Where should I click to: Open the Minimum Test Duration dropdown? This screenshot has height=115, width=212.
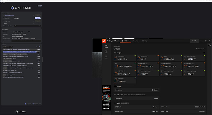pyautogui.click(x=27, y=26)
